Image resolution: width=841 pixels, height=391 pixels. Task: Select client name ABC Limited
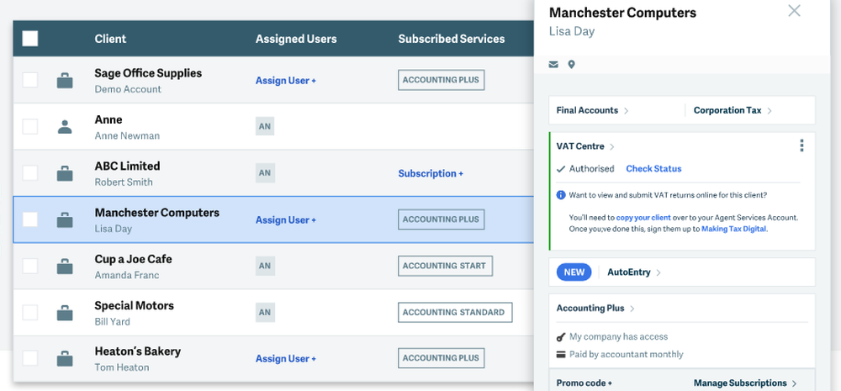tap(127, 166)
